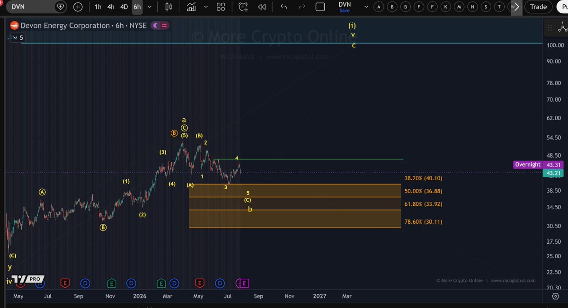The height and width of the screenshot is (308, 568).
Task: Click the 78.60% (30.11) Fibonacci label
Action: click(x=424, y=221)
